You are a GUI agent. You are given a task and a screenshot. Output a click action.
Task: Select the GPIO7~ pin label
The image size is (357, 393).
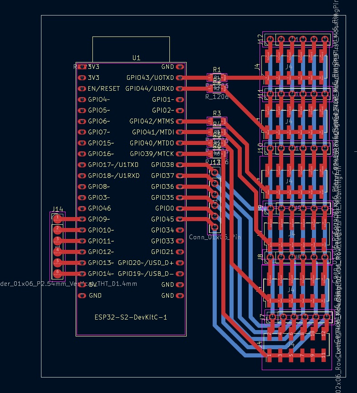coord(99,132)
